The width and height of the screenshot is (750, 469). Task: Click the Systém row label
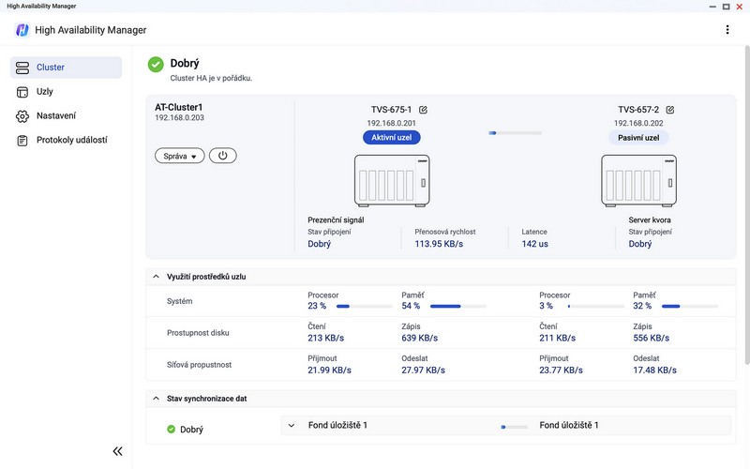[x=179, y=301]
